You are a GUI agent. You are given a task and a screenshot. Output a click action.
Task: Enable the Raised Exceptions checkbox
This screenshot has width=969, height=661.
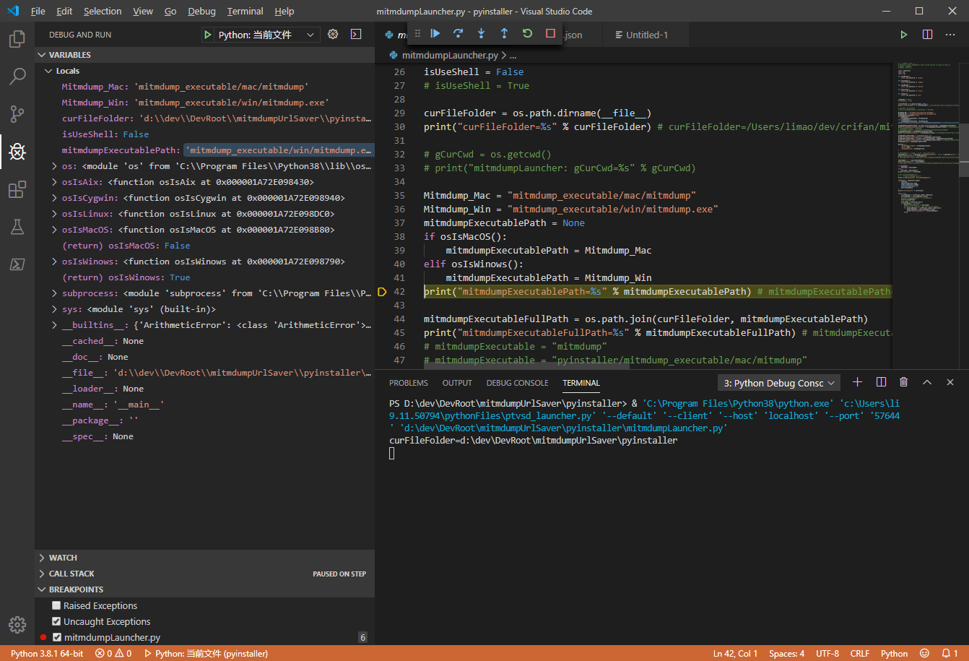point(56,605)
